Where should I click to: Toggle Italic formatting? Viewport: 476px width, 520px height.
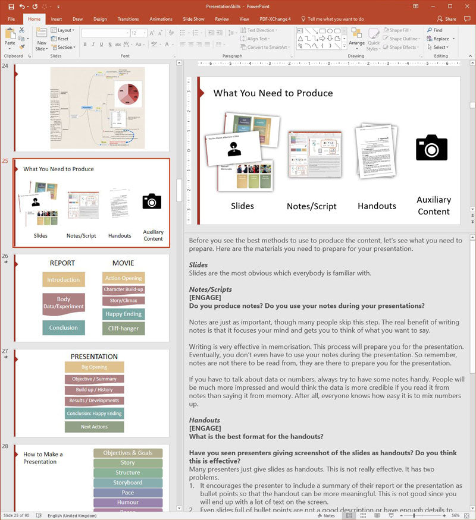(93, 44)
